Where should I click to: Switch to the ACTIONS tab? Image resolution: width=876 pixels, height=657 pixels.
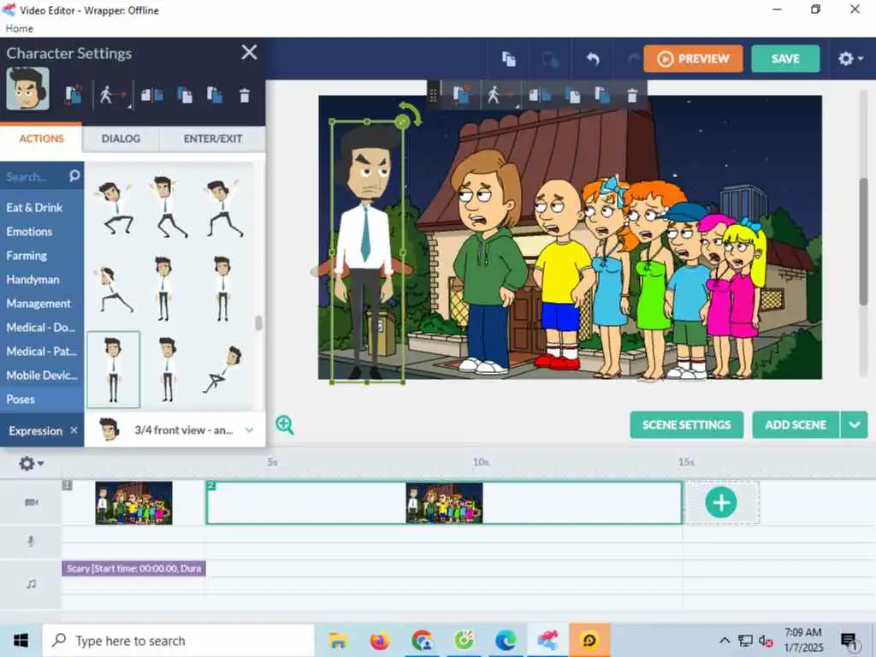point(41,139)
